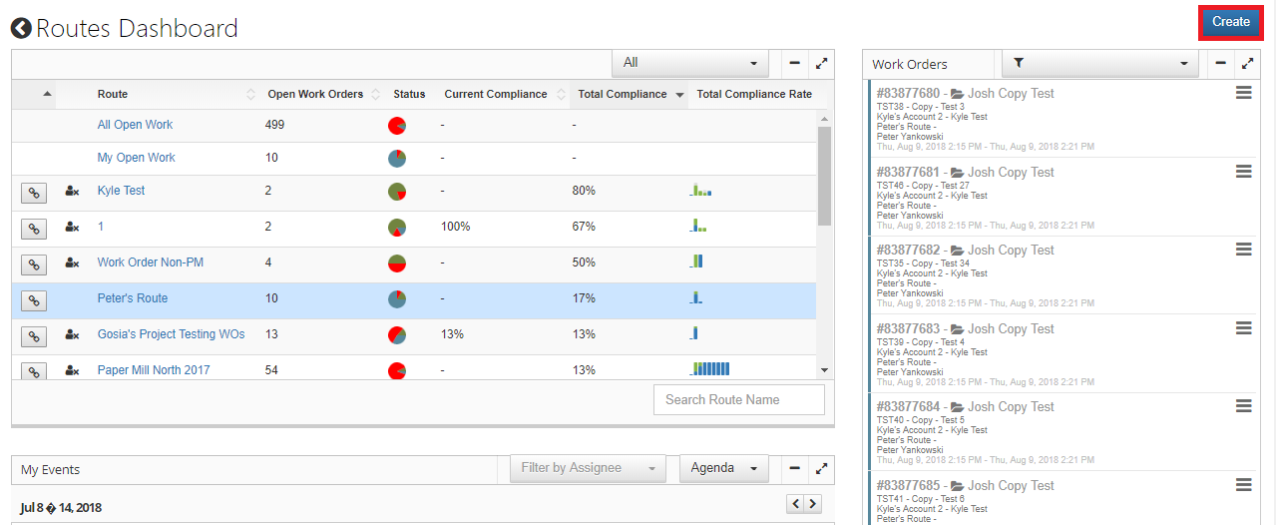Viewport: 1276px width, 525px height.
Task: Sort by Total Compliance column header
Action: 623,94
